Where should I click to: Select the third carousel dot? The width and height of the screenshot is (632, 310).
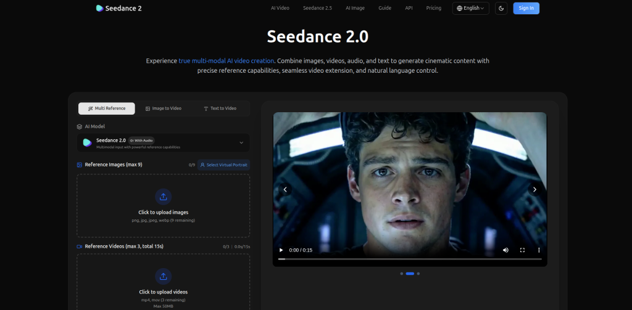coord(418,274)
